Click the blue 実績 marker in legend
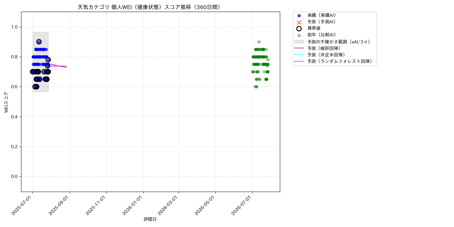This screenshot has height=227, width=454. tap(299, 16)
